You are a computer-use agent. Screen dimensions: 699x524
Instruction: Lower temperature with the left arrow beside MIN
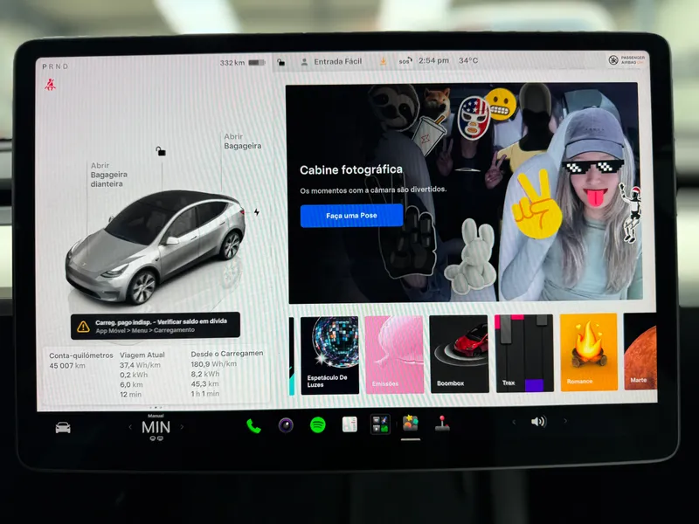click(130, 427)
